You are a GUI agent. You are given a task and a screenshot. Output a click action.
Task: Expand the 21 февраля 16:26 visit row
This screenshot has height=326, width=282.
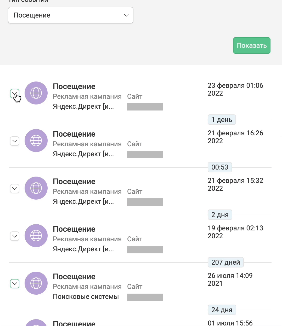15,141
